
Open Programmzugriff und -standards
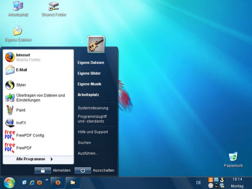92,119
